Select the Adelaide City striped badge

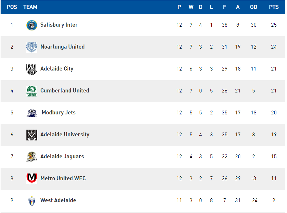click(x=32, y=69)
